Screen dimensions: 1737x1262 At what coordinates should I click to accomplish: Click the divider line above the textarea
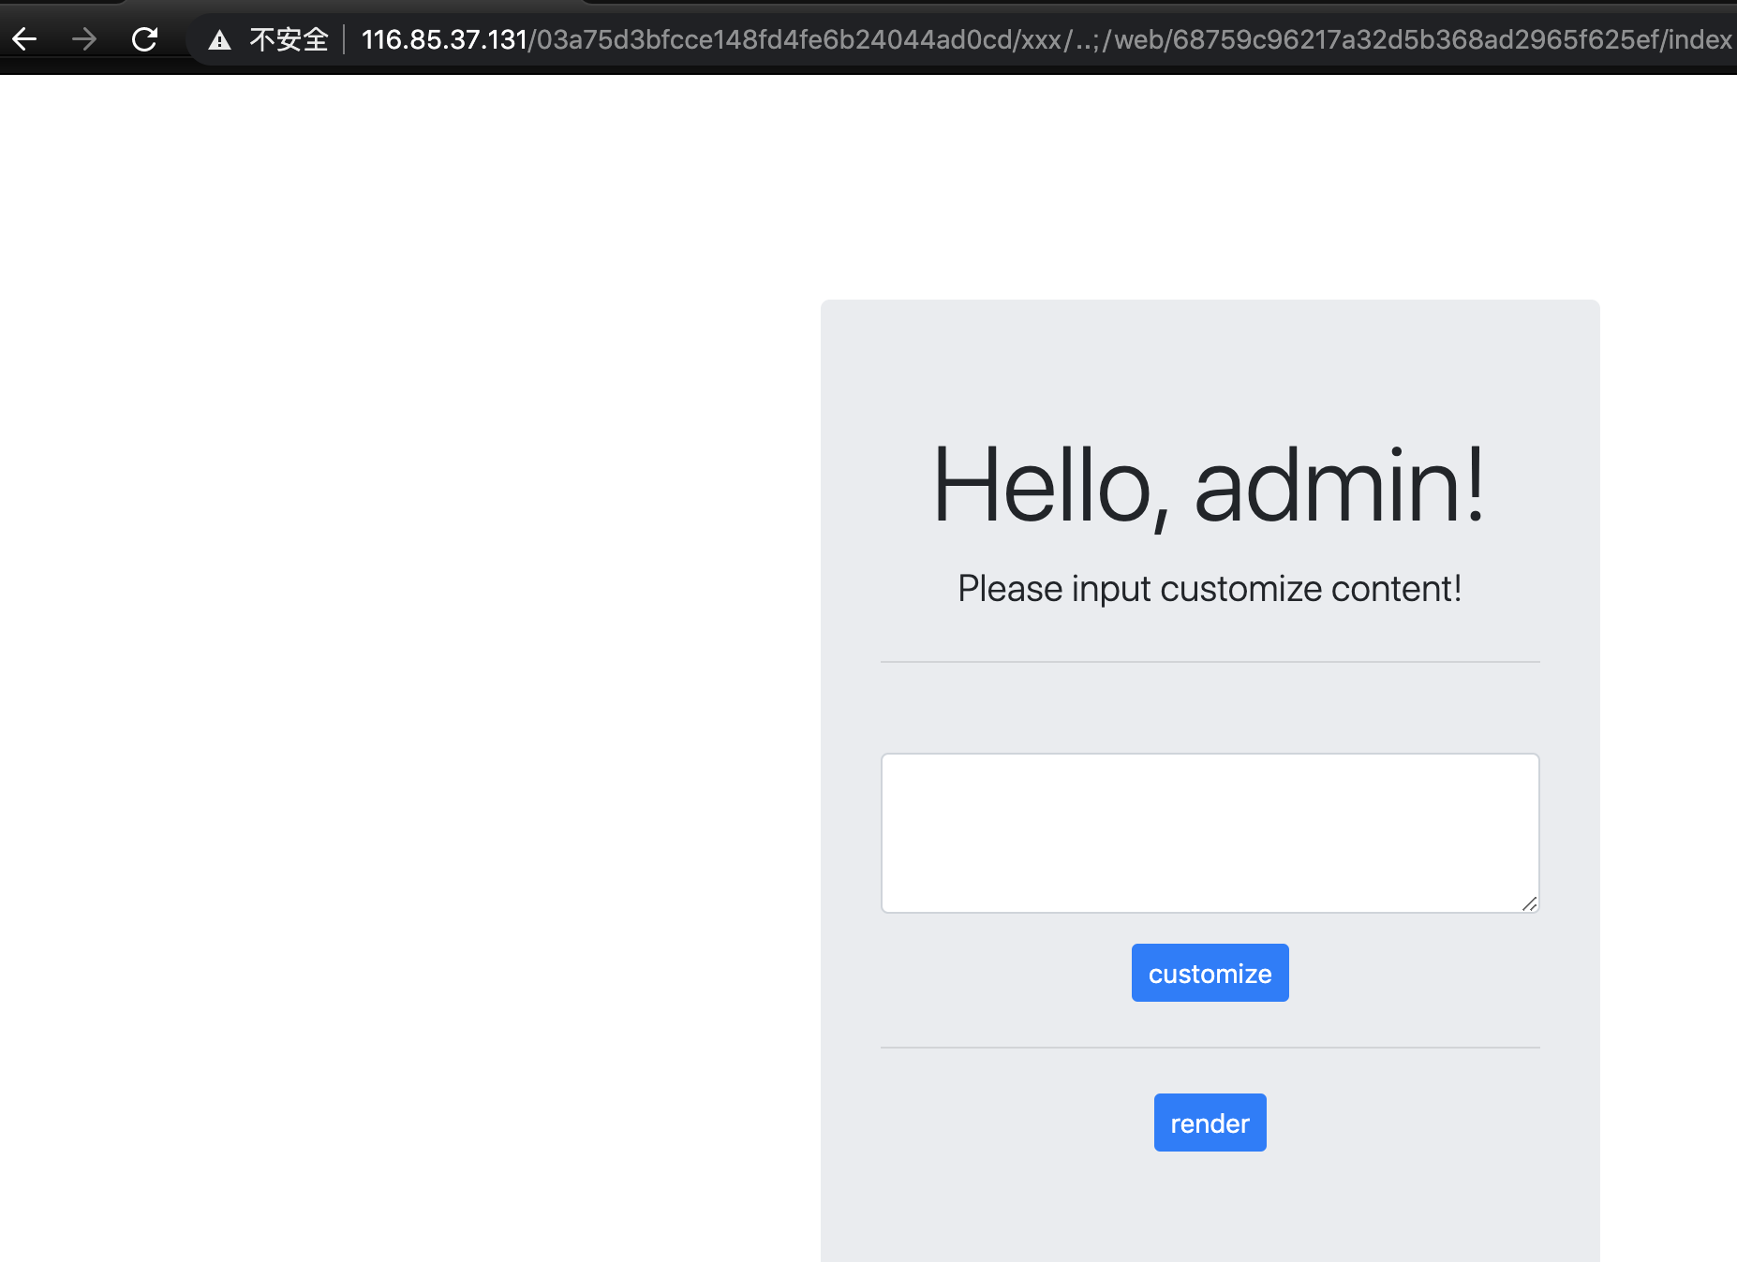[1209, 662]
